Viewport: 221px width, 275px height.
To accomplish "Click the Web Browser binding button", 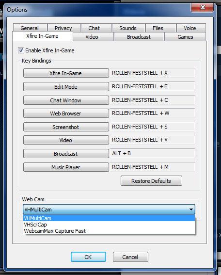I will pos(66,113).
